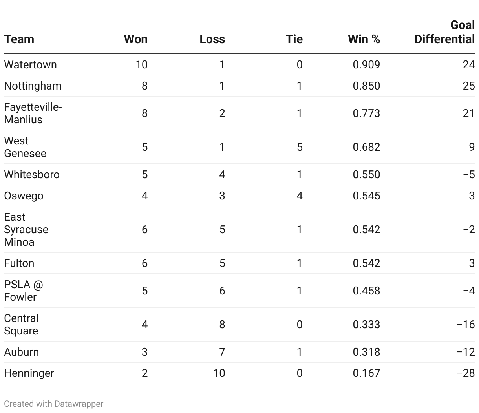Viewport: 479px width, 413px height.
Task: Select the Auburn team row
Action: coord(22,352)
